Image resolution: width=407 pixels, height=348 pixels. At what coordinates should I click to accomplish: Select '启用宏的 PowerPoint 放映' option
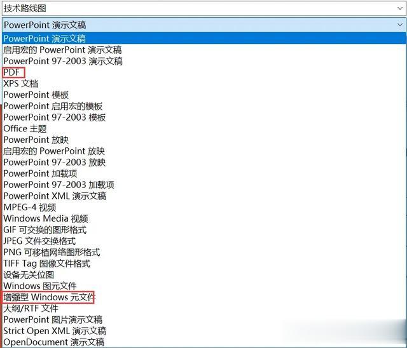(204, 151)
